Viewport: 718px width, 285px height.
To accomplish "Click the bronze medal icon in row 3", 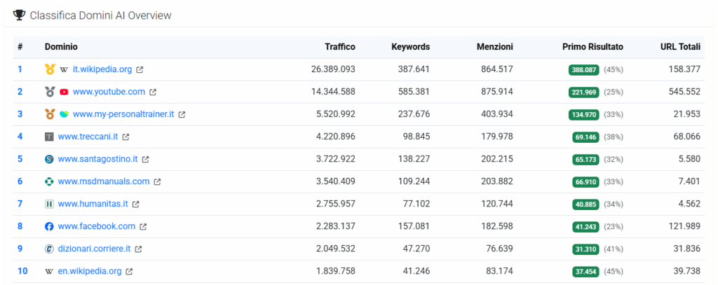I will pos(50,114).
